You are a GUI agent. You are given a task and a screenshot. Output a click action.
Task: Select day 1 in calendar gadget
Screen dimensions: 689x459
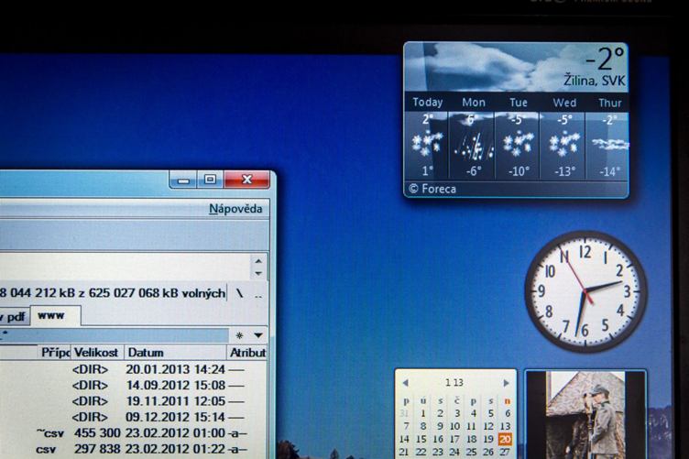pyautogui.click(x=422, y=413)
